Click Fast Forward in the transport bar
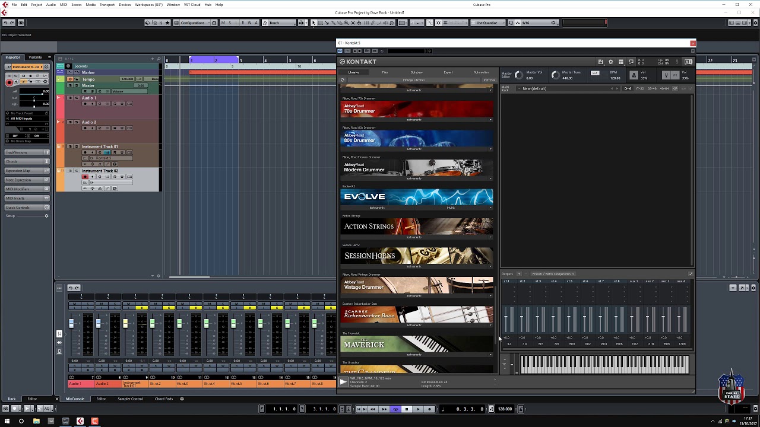The image size is (760, 427). pos(384,409)
